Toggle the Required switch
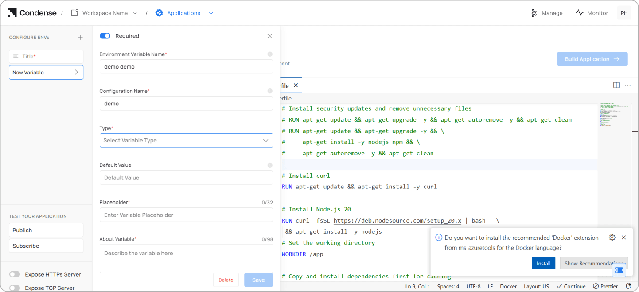This screenshot has width=639, height=292. coord(105,36)
